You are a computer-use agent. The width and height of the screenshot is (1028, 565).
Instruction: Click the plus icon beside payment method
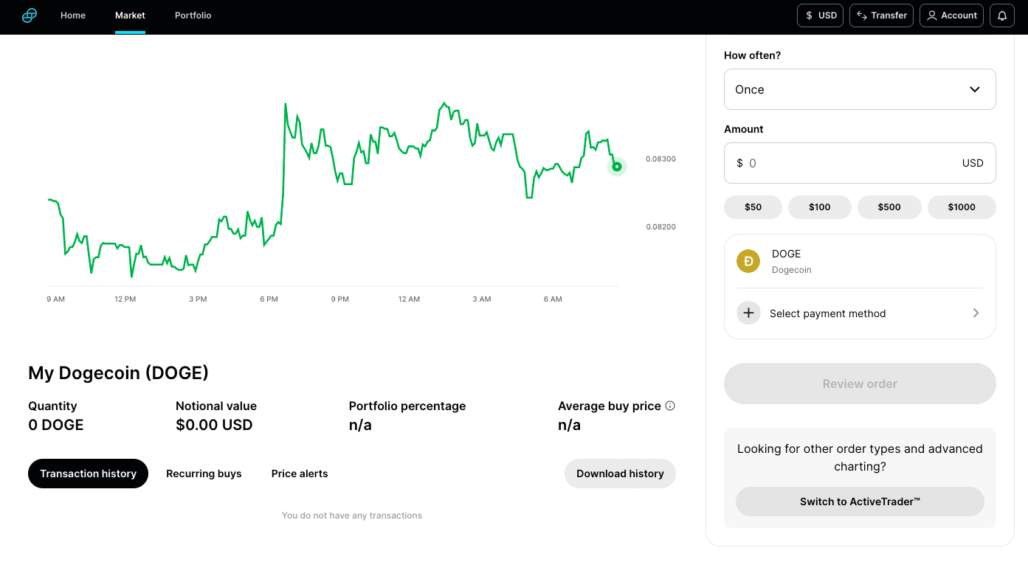point(748,313)
